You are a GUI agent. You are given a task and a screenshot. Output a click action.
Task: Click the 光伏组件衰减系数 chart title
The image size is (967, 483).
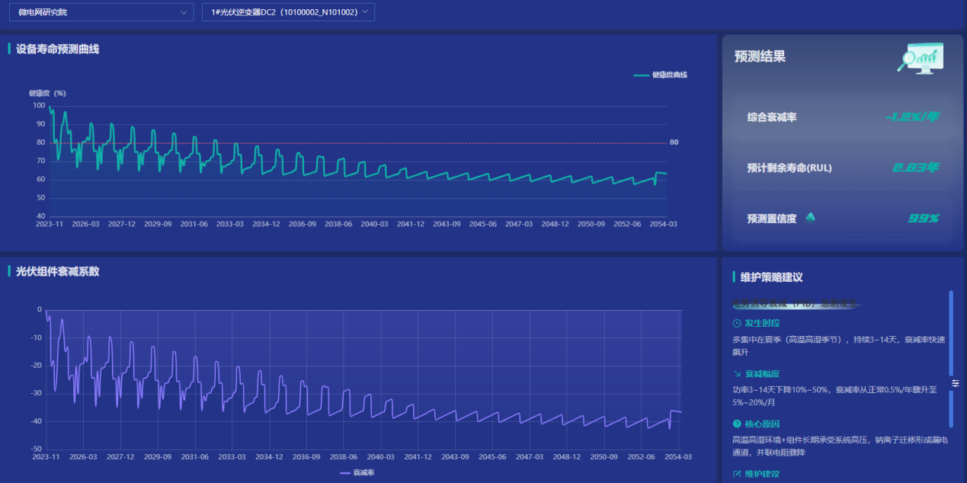58,271
